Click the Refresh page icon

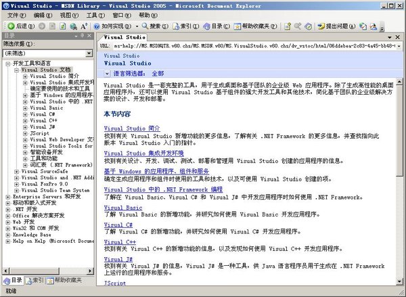click(63, 26)
